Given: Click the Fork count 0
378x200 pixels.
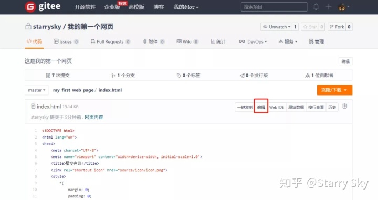Looking at the screenshot, I should click(349, 27).
